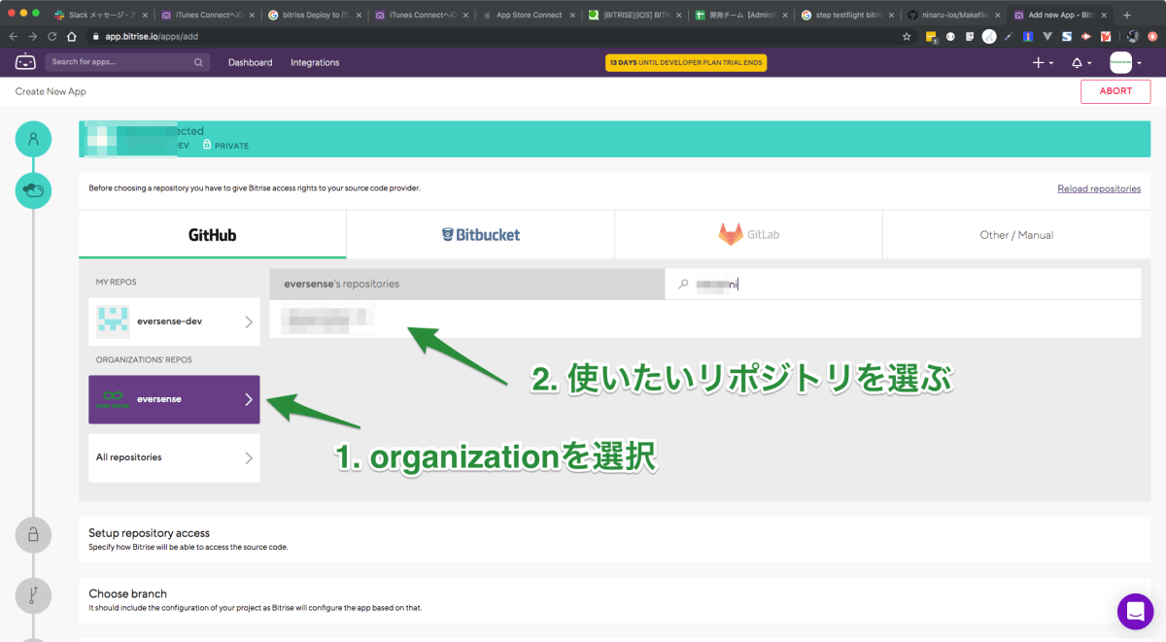Click the selected account header bar

click(614, 140)
